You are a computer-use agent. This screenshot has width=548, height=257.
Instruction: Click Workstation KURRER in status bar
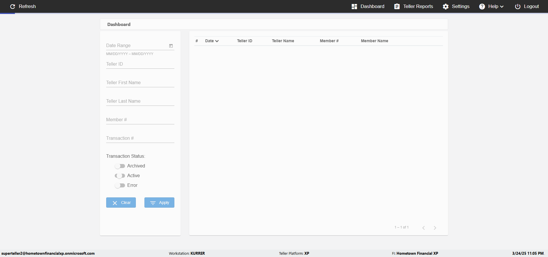click(187, 253)
